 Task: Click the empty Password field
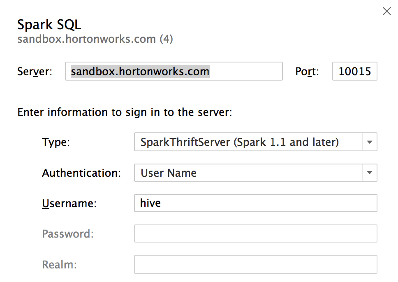click(x=255, y=233)
